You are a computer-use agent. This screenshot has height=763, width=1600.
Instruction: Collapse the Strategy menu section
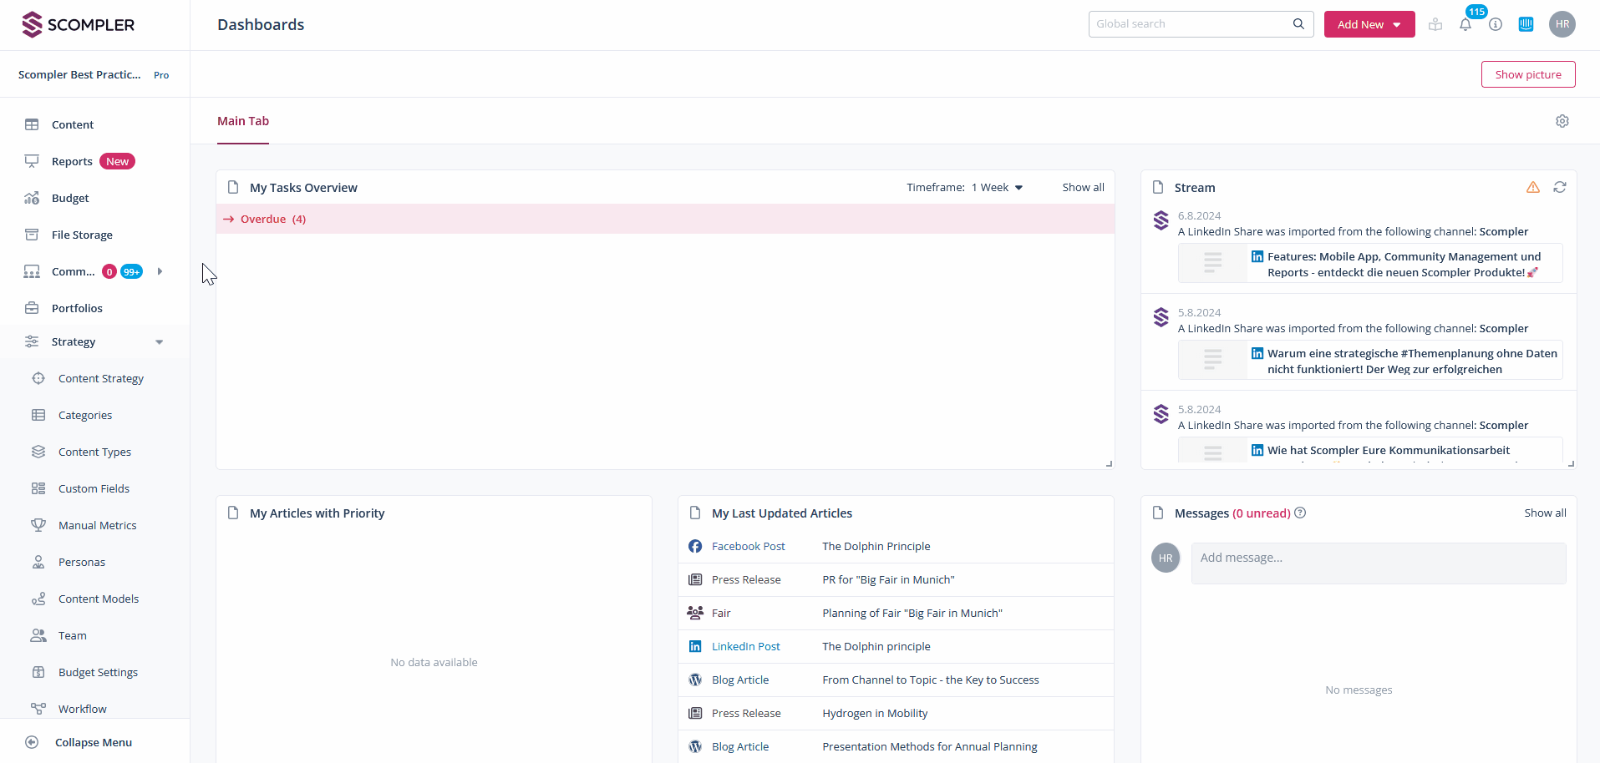click(x=159, y=342)
